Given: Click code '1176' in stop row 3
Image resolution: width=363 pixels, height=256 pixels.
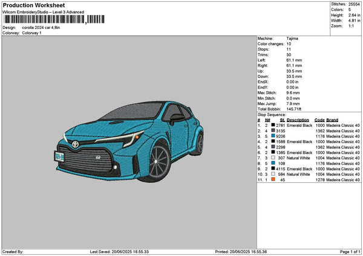Looking at the screenshot, I should click(x=320, y=136).
